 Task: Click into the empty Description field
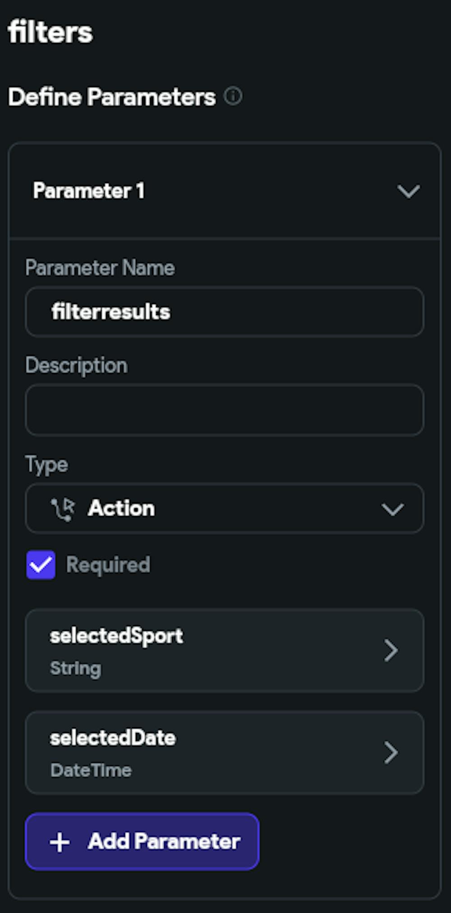pyautogui.click(x=225, y=410)
